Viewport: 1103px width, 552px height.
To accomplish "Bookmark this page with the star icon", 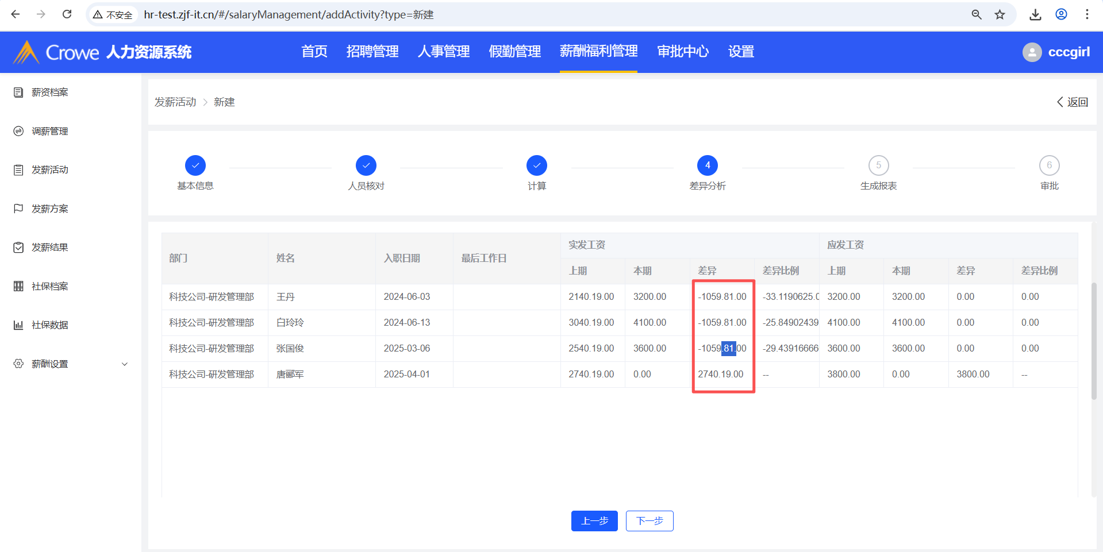I will tap(1000, 14).
